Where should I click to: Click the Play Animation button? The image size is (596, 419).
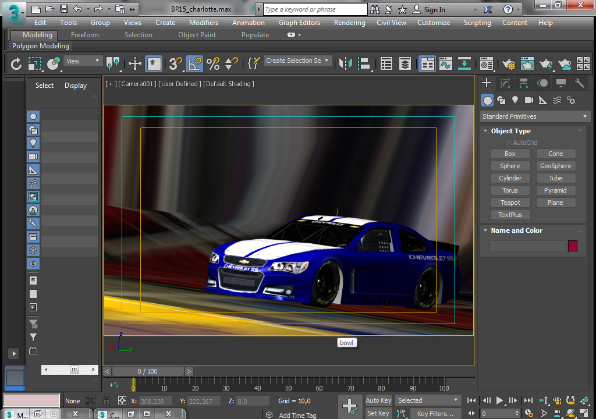tap(500, 400)
